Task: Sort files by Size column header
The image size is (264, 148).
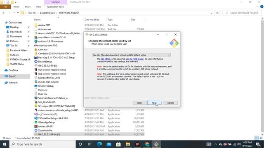Action: tap(133, 20)
